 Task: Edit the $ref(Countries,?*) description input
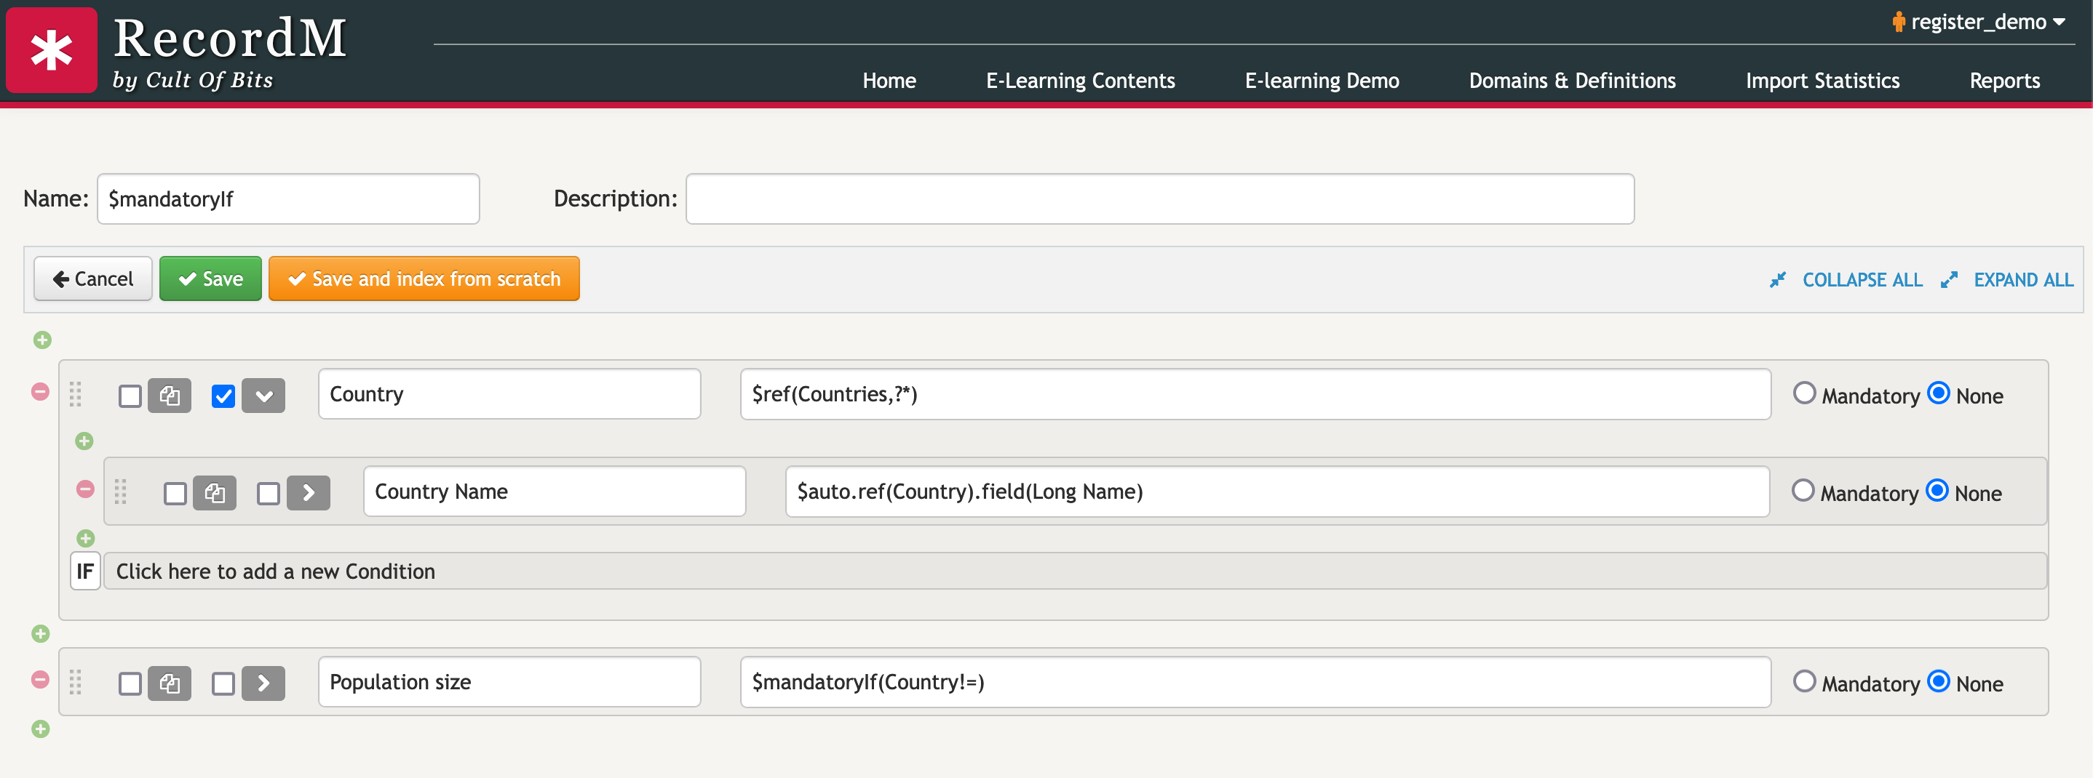click(x=1255, y=394)
